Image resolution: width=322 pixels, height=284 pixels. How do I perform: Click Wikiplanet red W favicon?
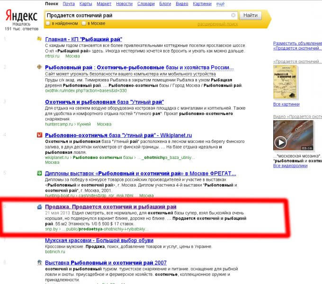click(x=39, y=135)
